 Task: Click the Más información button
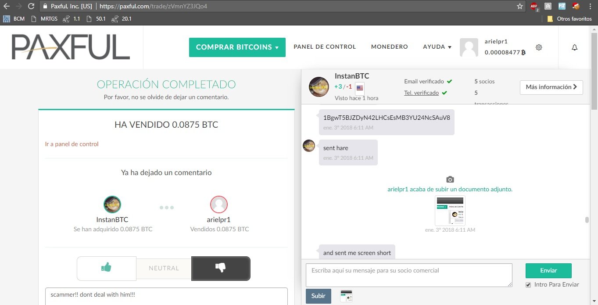click(551, 87)
